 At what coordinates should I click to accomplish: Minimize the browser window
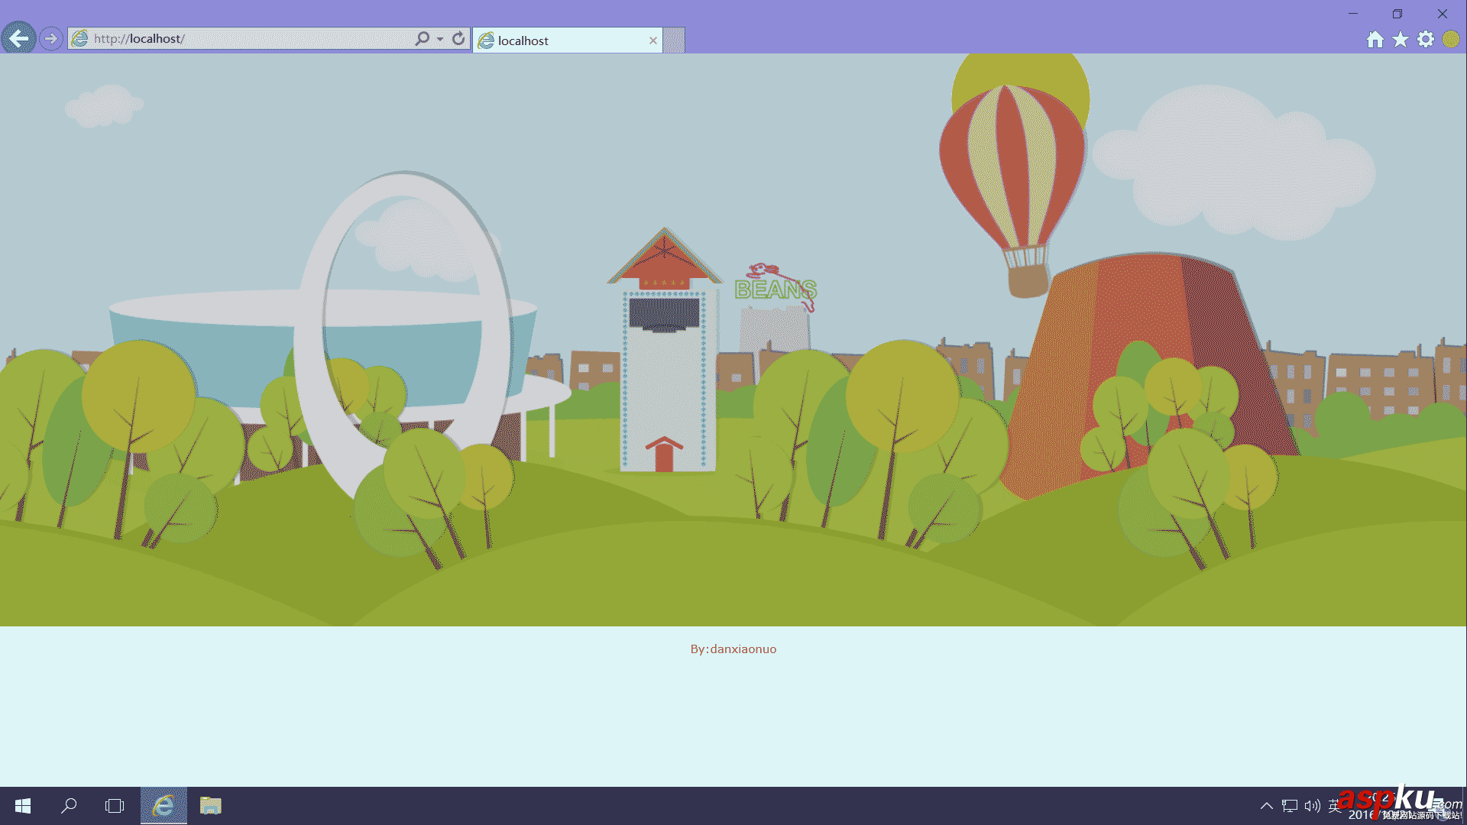coord(1353,14)
